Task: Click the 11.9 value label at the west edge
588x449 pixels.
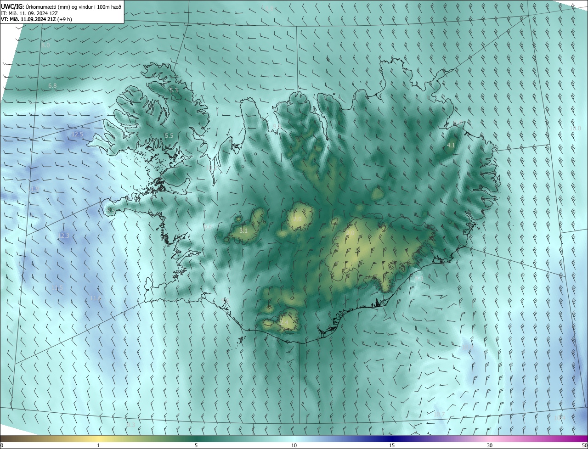Action: click(x=33, y=189)
